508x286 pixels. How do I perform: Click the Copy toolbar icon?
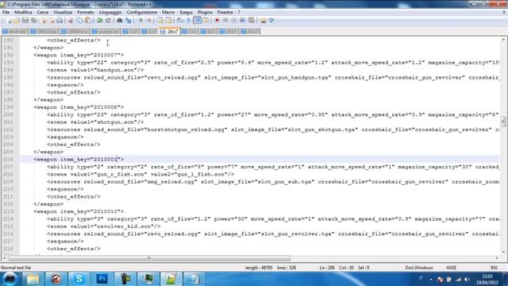[x=79, y=21]
